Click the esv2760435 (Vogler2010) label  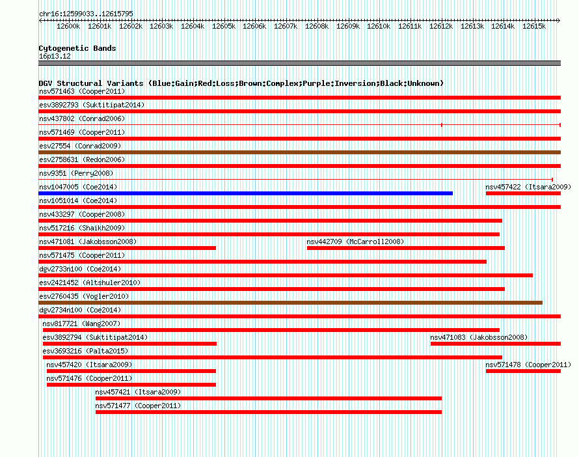click(x=84, y=296)
